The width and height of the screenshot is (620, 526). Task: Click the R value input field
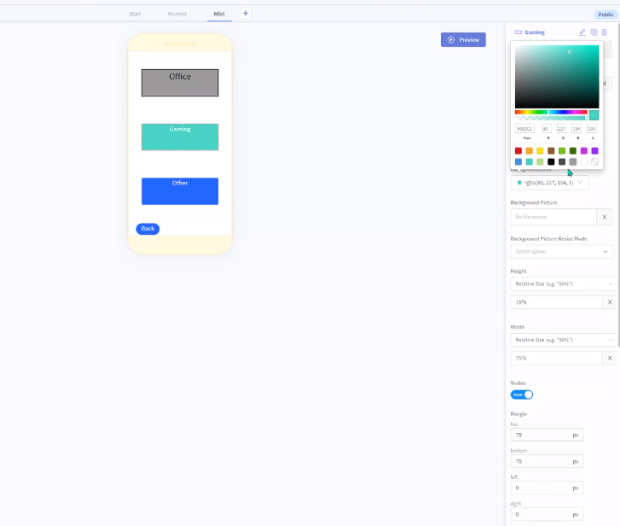click(547, 129)
